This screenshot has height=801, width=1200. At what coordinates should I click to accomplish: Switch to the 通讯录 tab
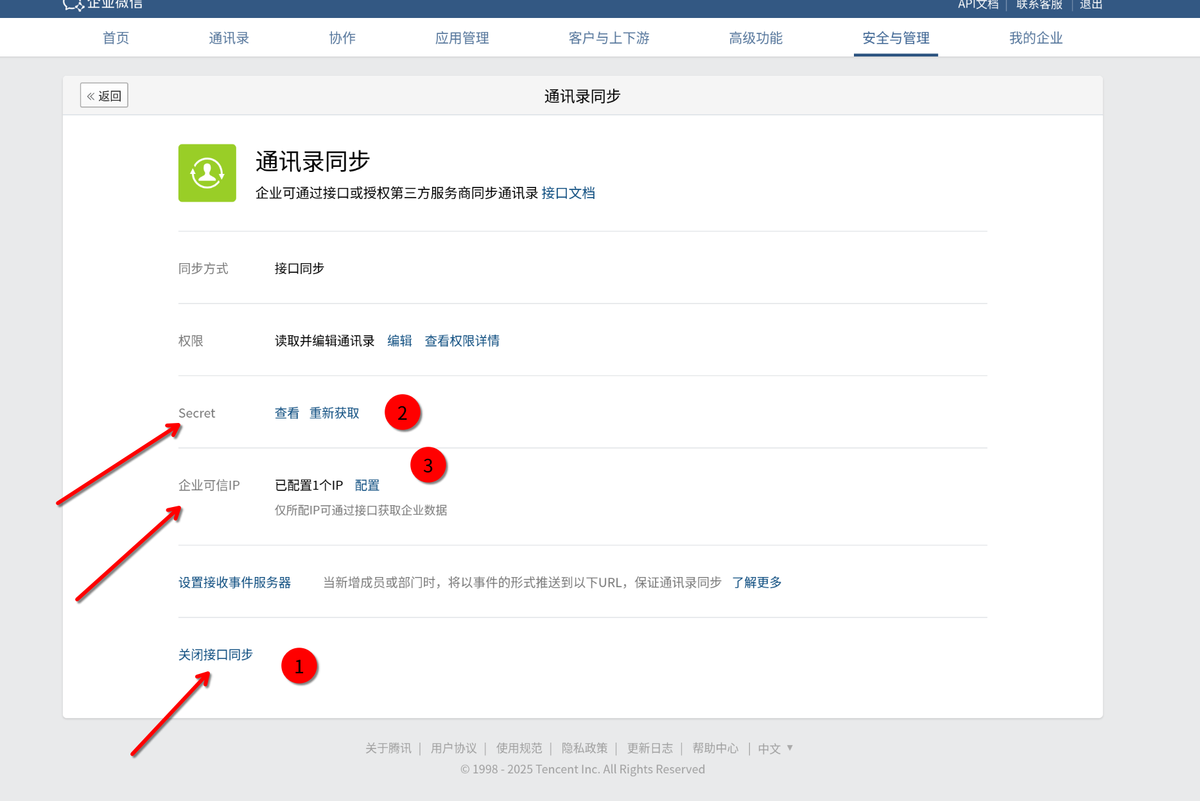pos(229,38)
